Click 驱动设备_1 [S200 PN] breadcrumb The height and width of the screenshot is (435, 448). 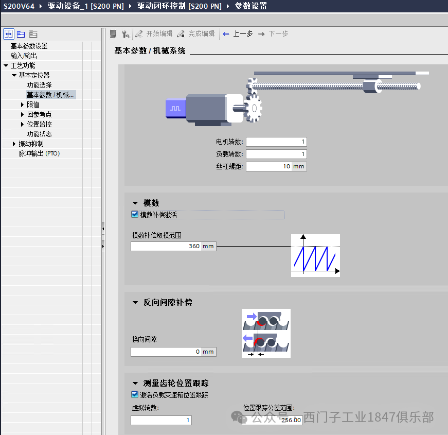86,6
